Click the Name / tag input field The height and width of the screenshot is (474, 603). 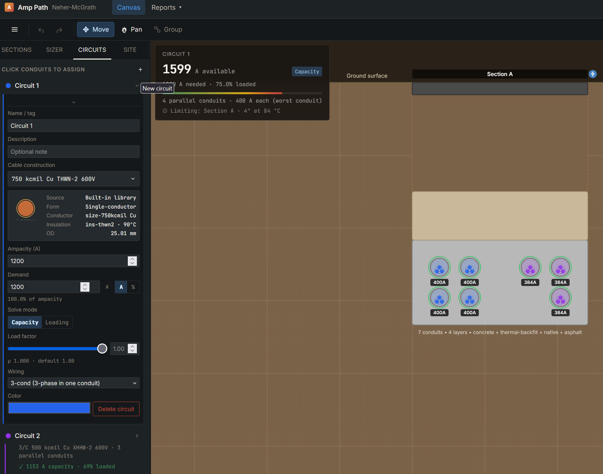tap(74, 126)
